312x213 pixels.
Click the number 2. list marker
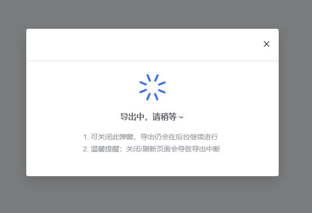tap(86, 149)
